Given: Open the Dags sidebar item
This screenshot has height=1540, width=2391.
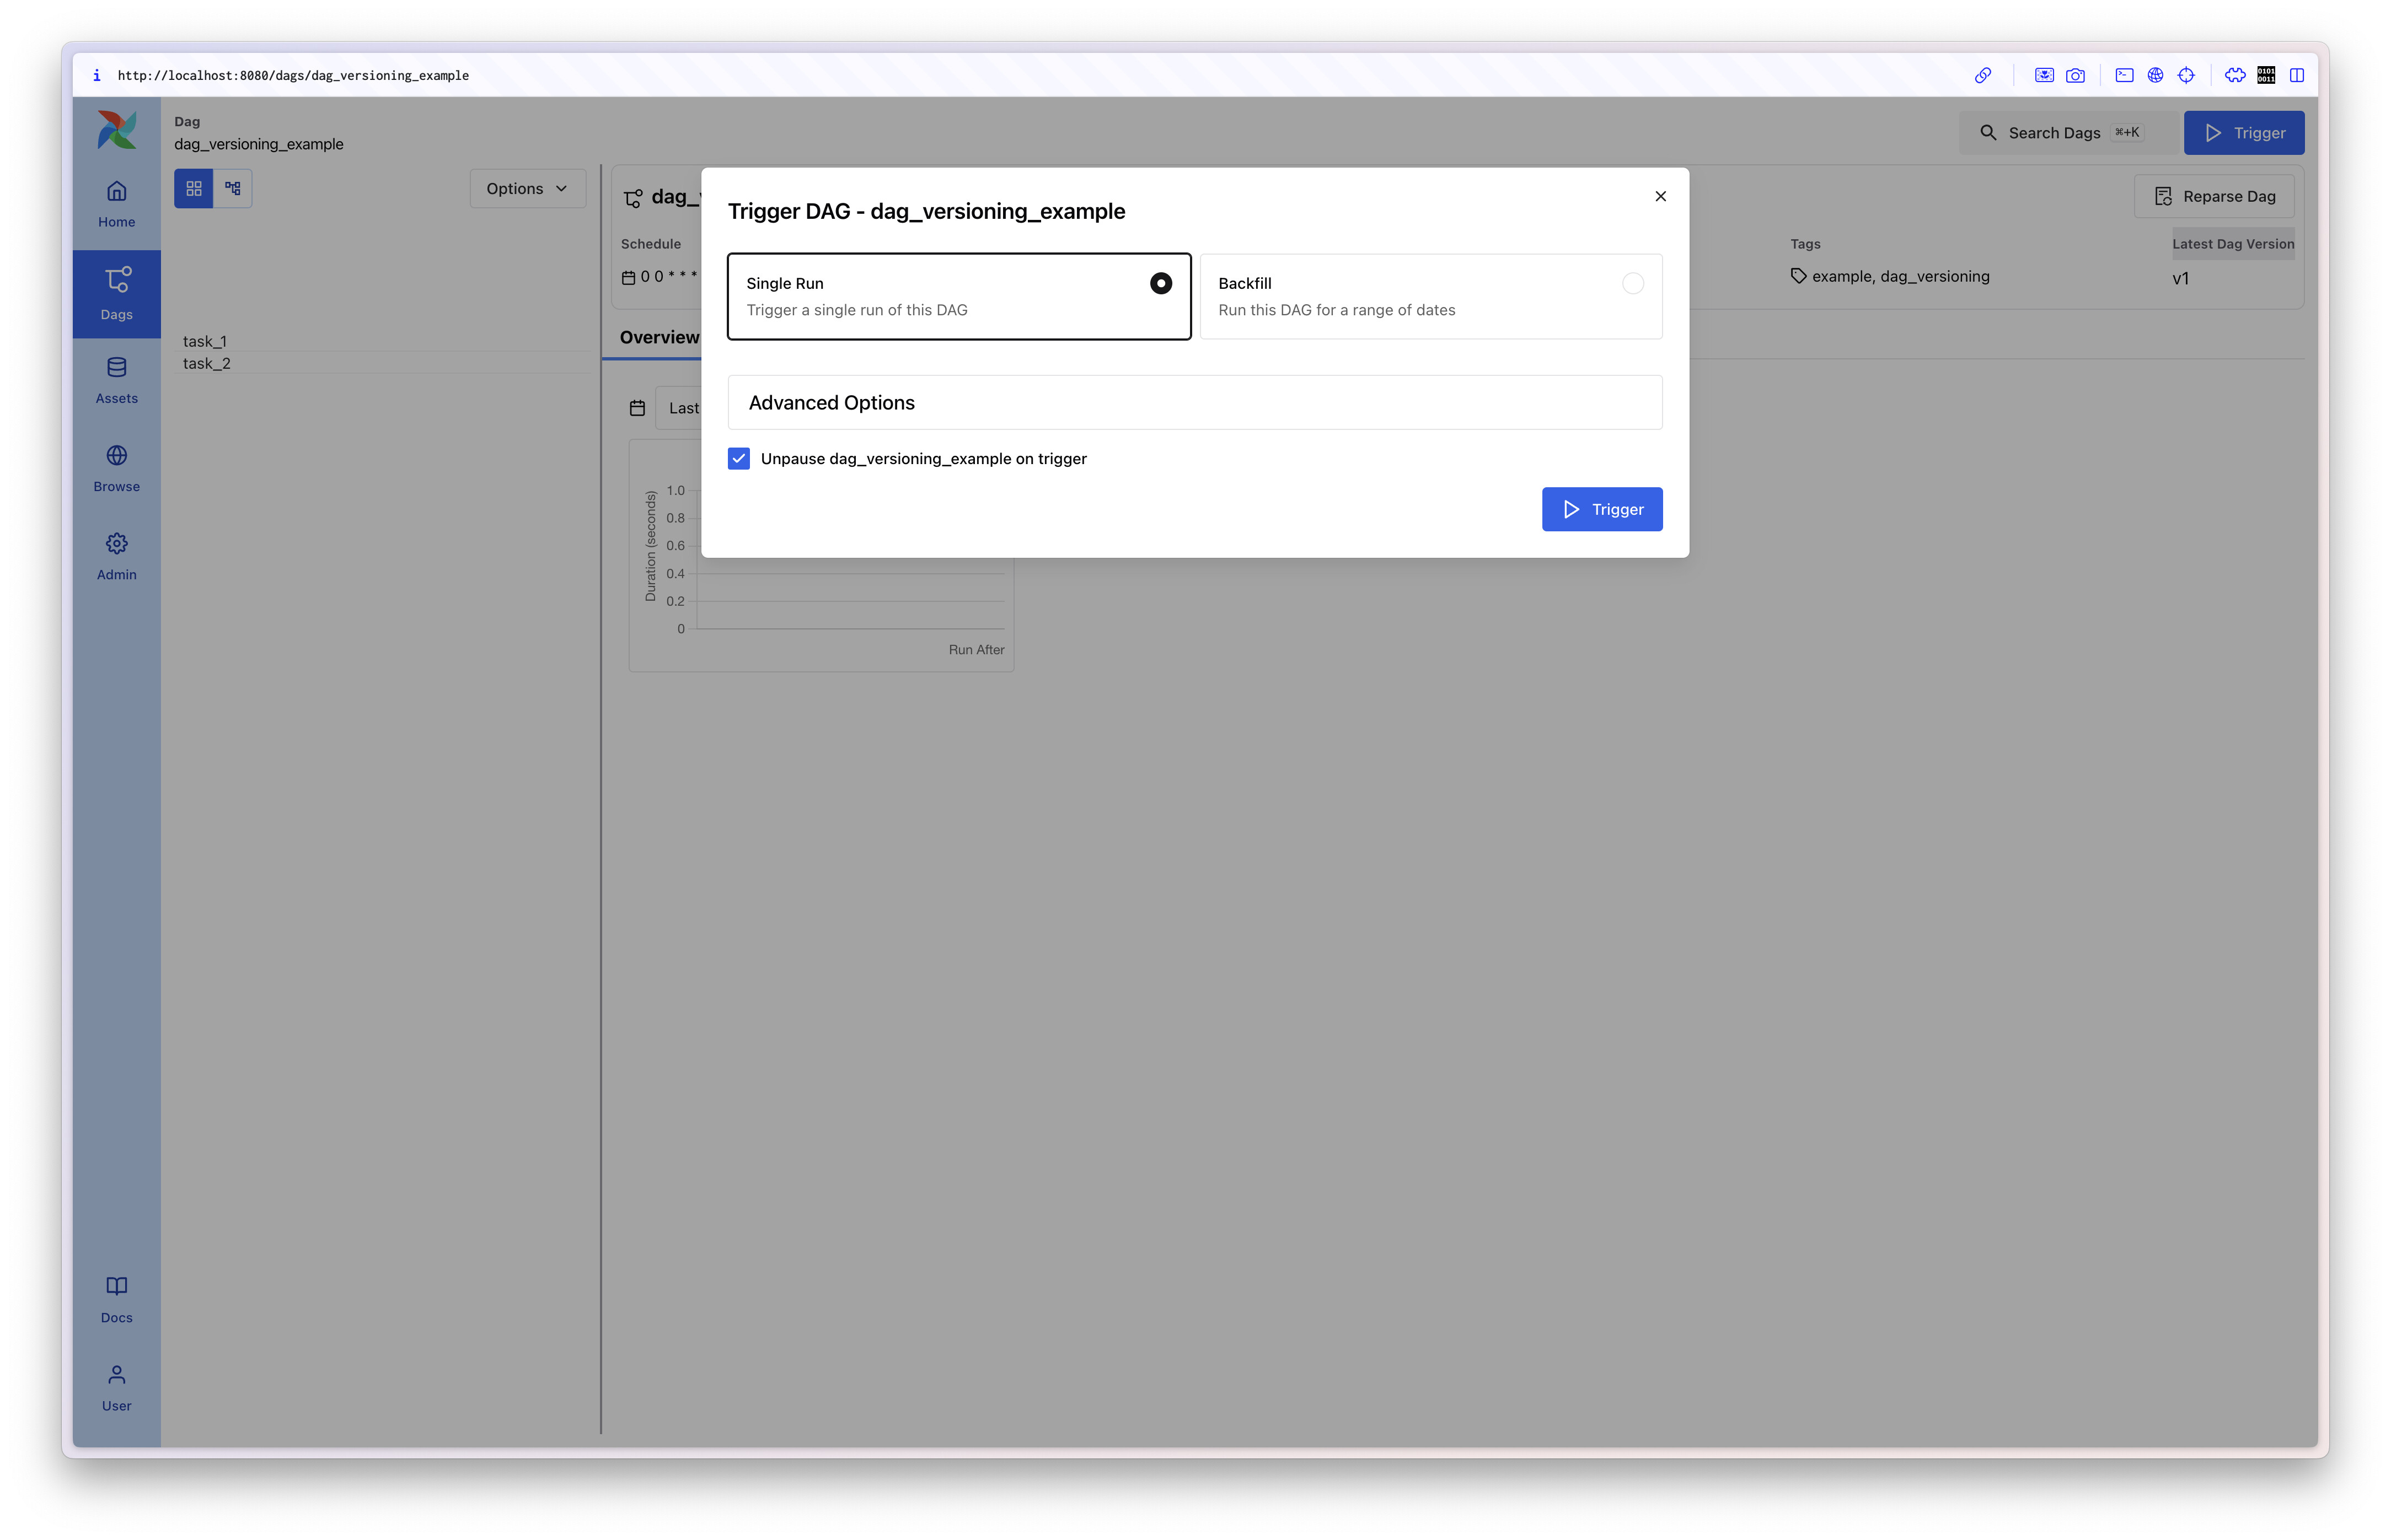Looking at the screenshot, I should pyautogui.click(x=116, y=293).
